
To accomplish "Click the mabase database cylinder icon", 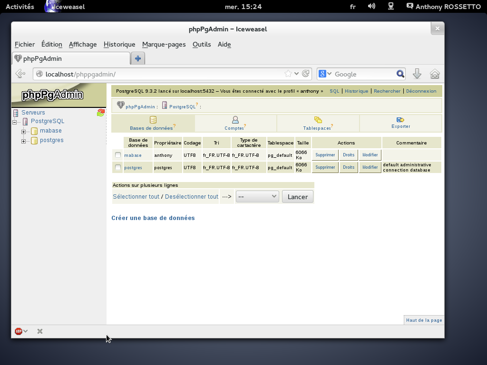I will pos(34,131).
